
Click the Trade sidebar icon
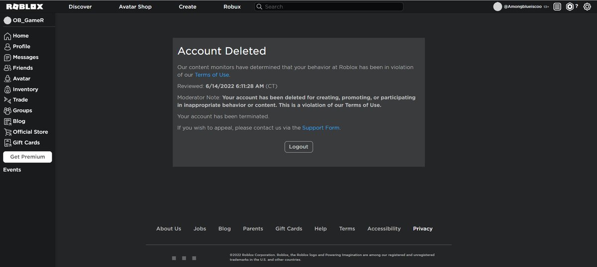coord(7,100)
